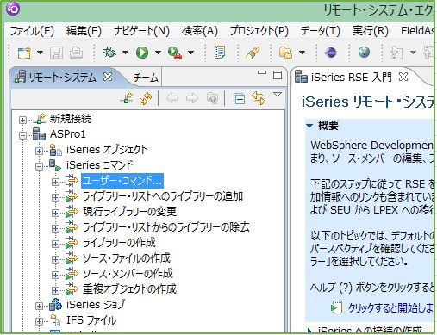Viewport: 437px width, 335px height.
Task: Select ASPro1 connection in tree
Action: click(x=68, y=134)
